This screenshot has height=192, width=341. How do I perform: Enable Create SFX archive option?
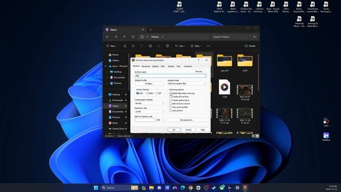tap(170, 97)
